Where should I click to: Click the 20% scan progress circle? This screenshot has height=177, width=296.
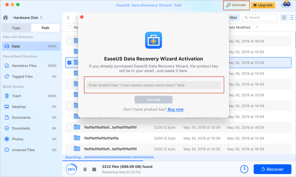(x=71, y=169)
